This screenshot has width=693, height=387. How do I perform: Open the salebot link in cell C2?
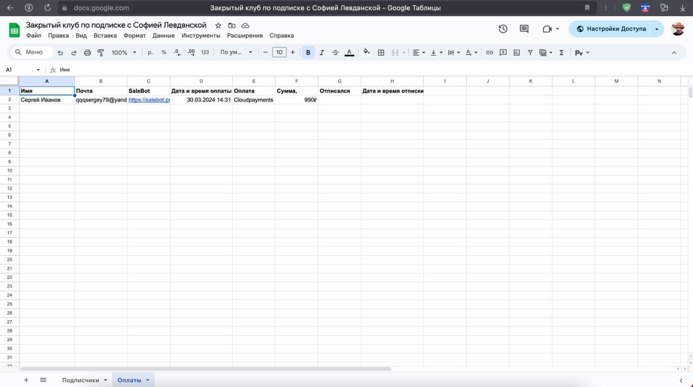pyautogui.click(x=149, y=100)
